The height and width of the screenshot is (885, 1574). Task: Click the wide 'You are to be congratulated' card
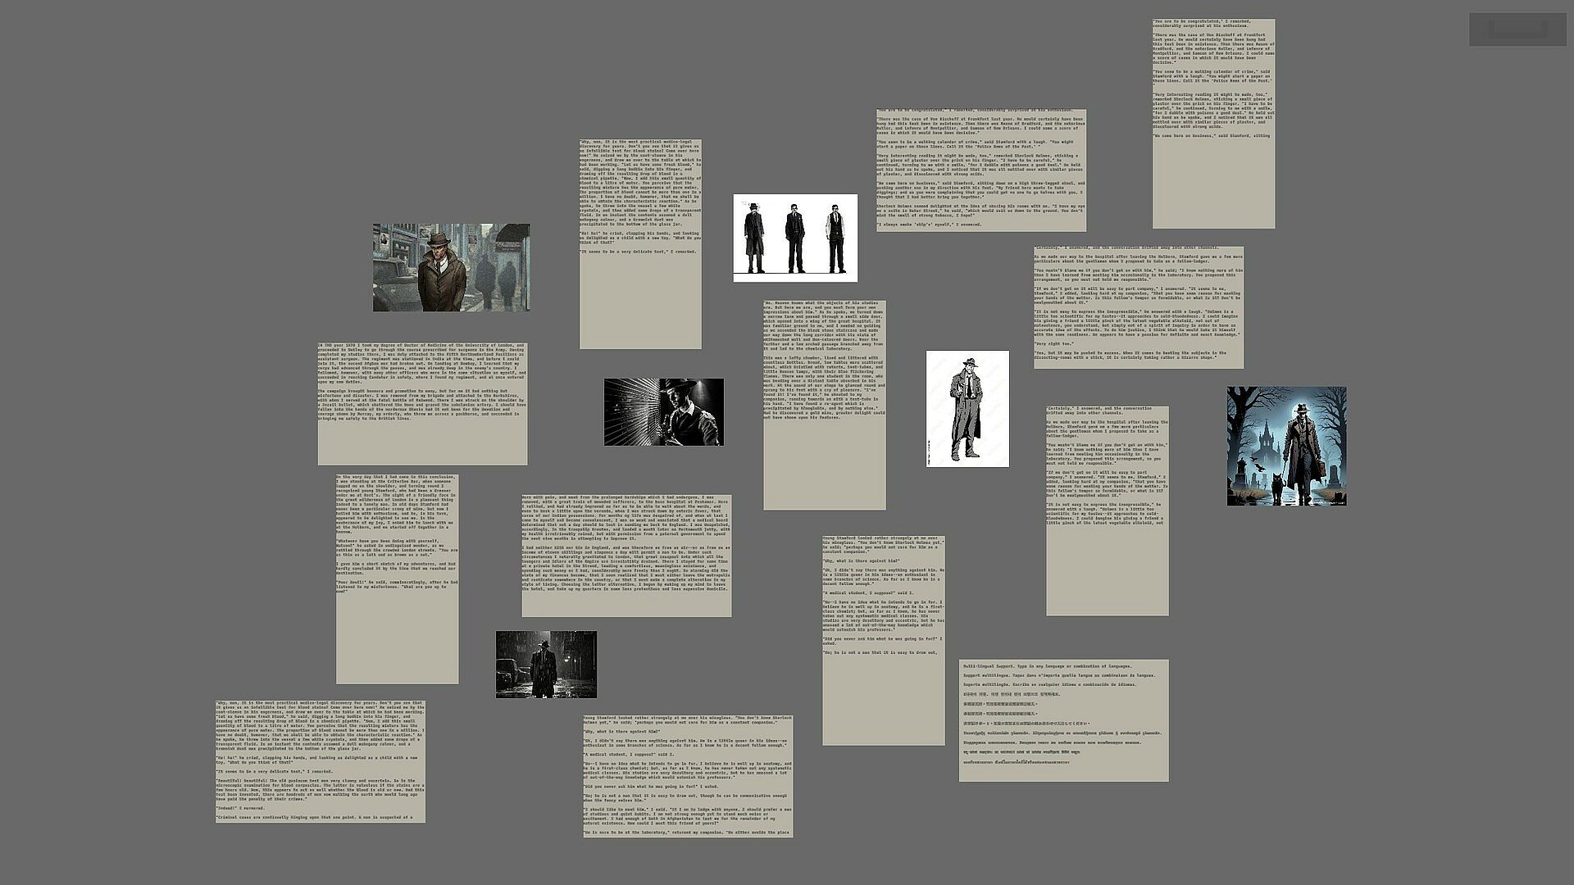tap(980, 170)
